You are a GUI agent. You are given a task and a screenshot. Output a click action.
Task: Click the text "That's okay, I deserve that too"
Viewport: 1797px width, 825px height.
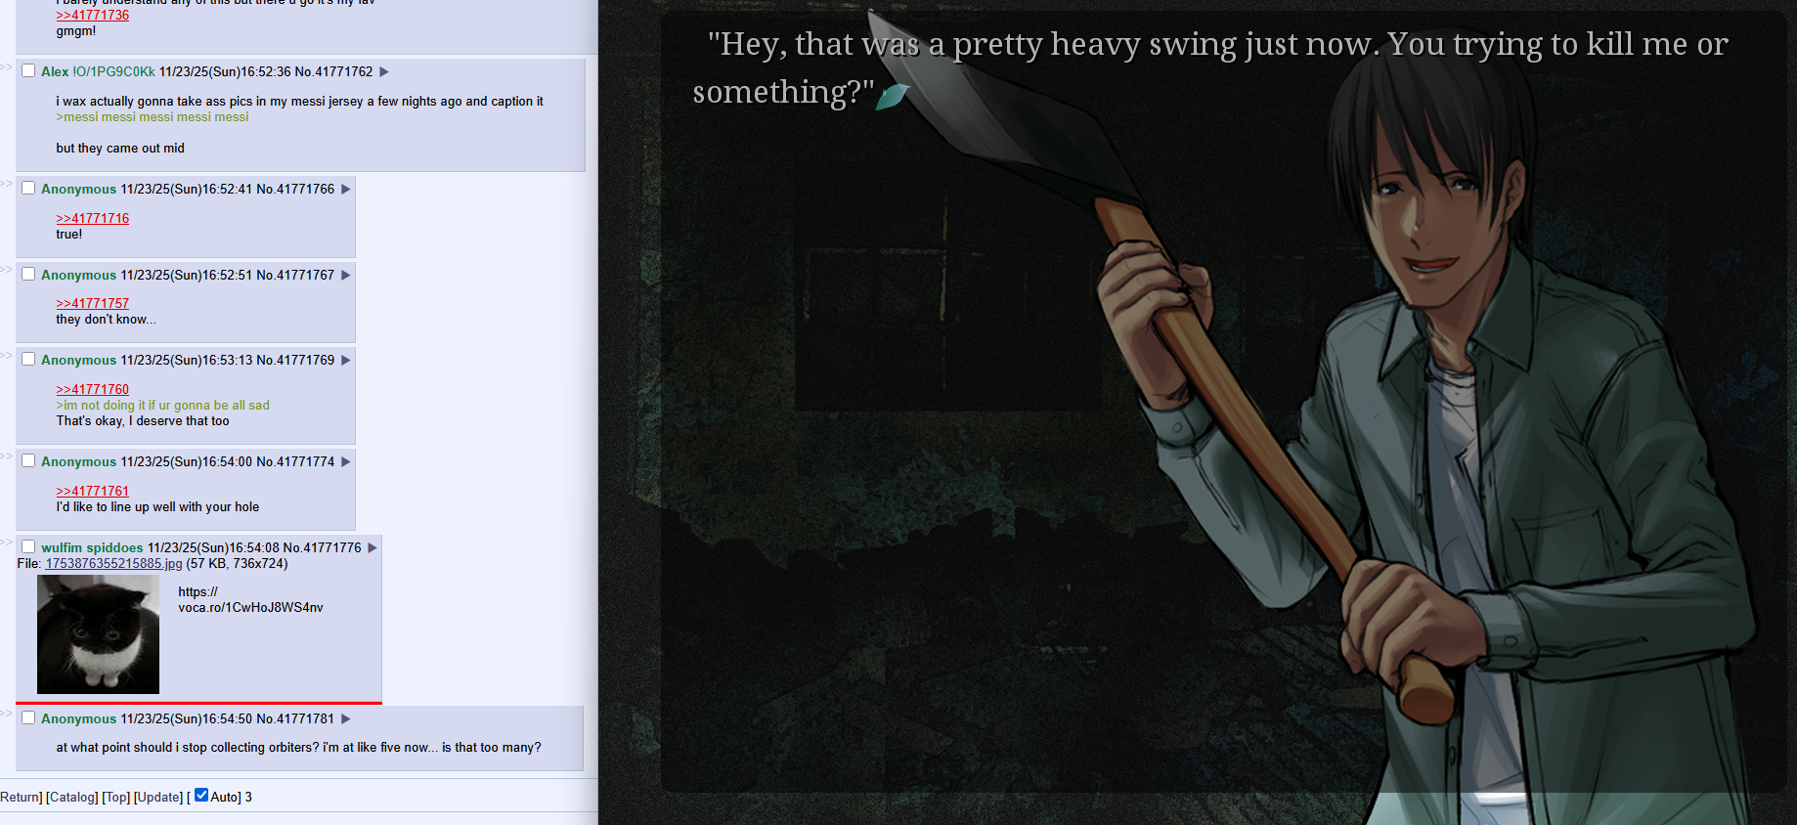coord(143,420)
